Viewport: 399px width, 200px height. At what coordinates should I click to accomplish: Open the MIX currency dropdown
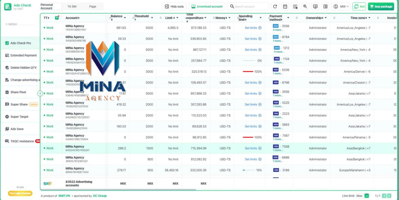pos(341,7)
